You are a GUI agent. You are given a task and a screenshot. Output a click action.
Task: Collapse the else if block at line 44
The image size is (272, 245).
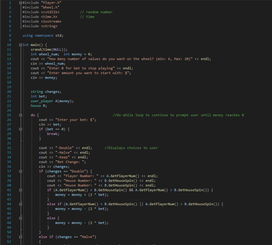(x=20, y=204)
